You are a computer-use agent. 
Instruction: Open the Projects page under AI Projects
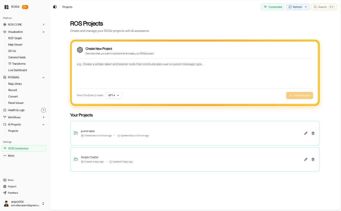[x=13, y=131]
